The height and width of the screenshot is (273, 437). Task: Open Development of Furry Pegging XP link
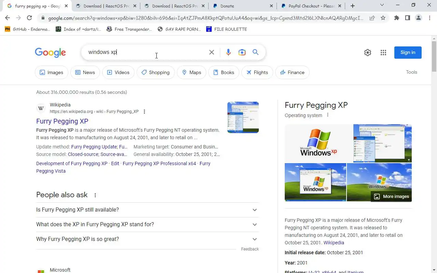pos(72,163)
